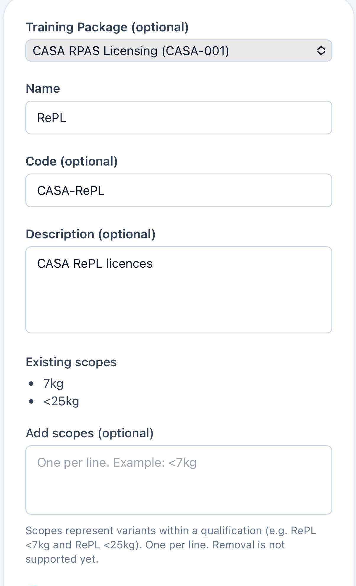Click the Name label
This screenshot has height=586, width=356.
click(43, 88)
